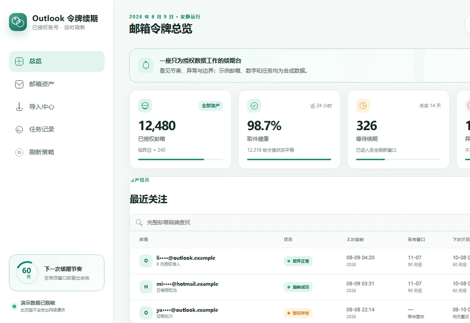Click the 08-09 03:31 last refresh time
The height and width of the screenshot is (323, 470).
point(360,283)
